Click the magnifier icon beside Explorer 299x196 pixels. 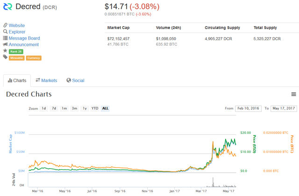point(5,32)
